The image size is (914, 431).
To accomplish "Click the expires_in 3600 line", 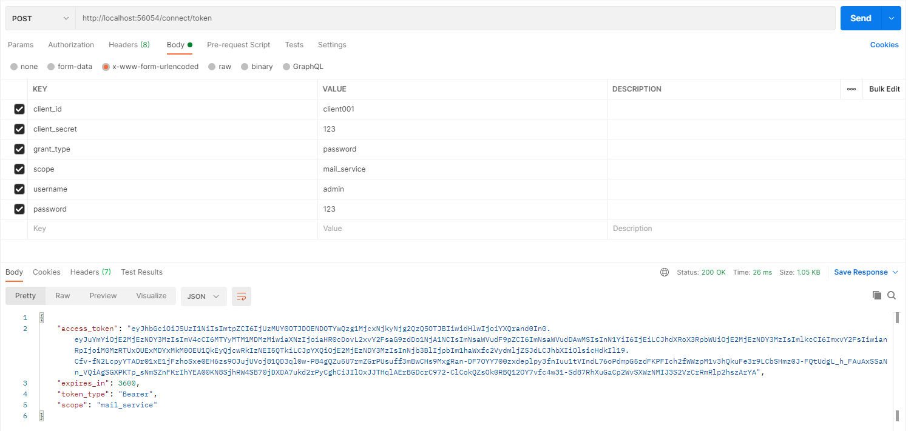I will tap(98, 383).
